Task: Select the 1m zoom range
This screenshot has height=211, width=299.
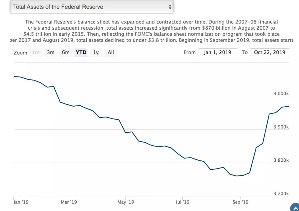Action: [36, 52]
